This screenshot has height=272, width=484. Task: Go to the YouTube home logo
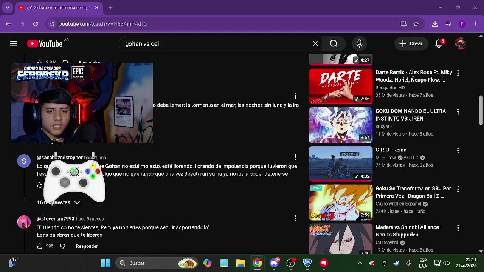[45, 44]
